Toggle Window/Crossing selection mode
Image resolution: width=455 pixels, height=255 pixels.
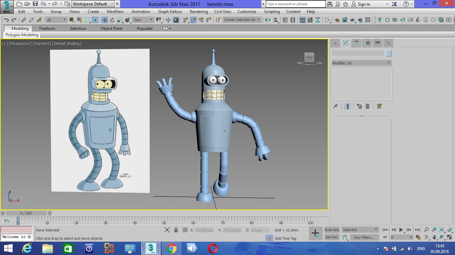coord(95,20)
